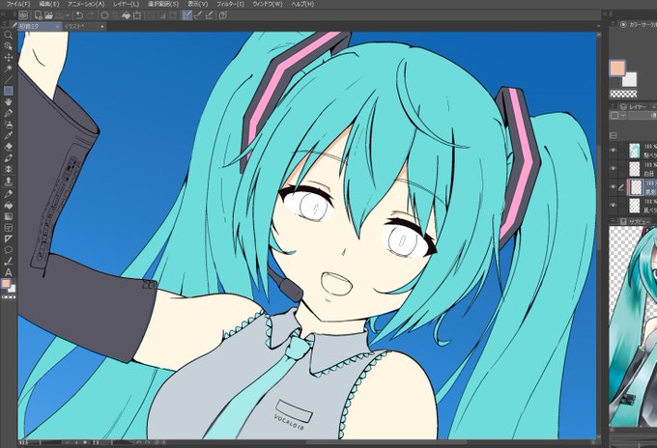Screen dimensions: 657x448
Task: Create a new canvas with the New icon
Action: coord(38,15)
